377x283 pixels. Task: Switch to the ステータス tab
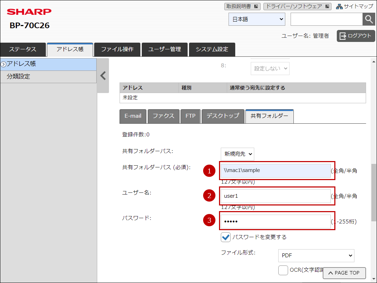coord(23,49)
